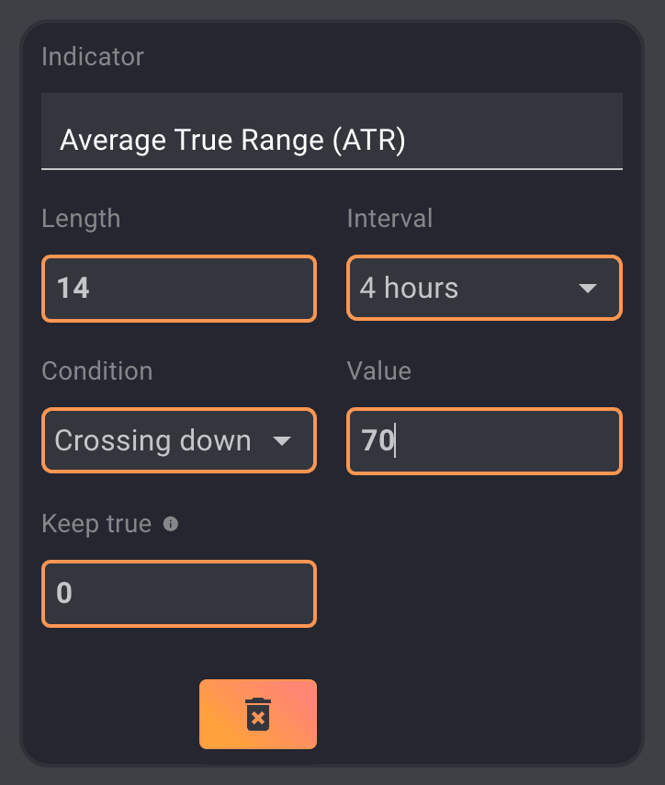Open the Average True Range indicator selector
The image size is (665, 785).
tap(332, 140)
